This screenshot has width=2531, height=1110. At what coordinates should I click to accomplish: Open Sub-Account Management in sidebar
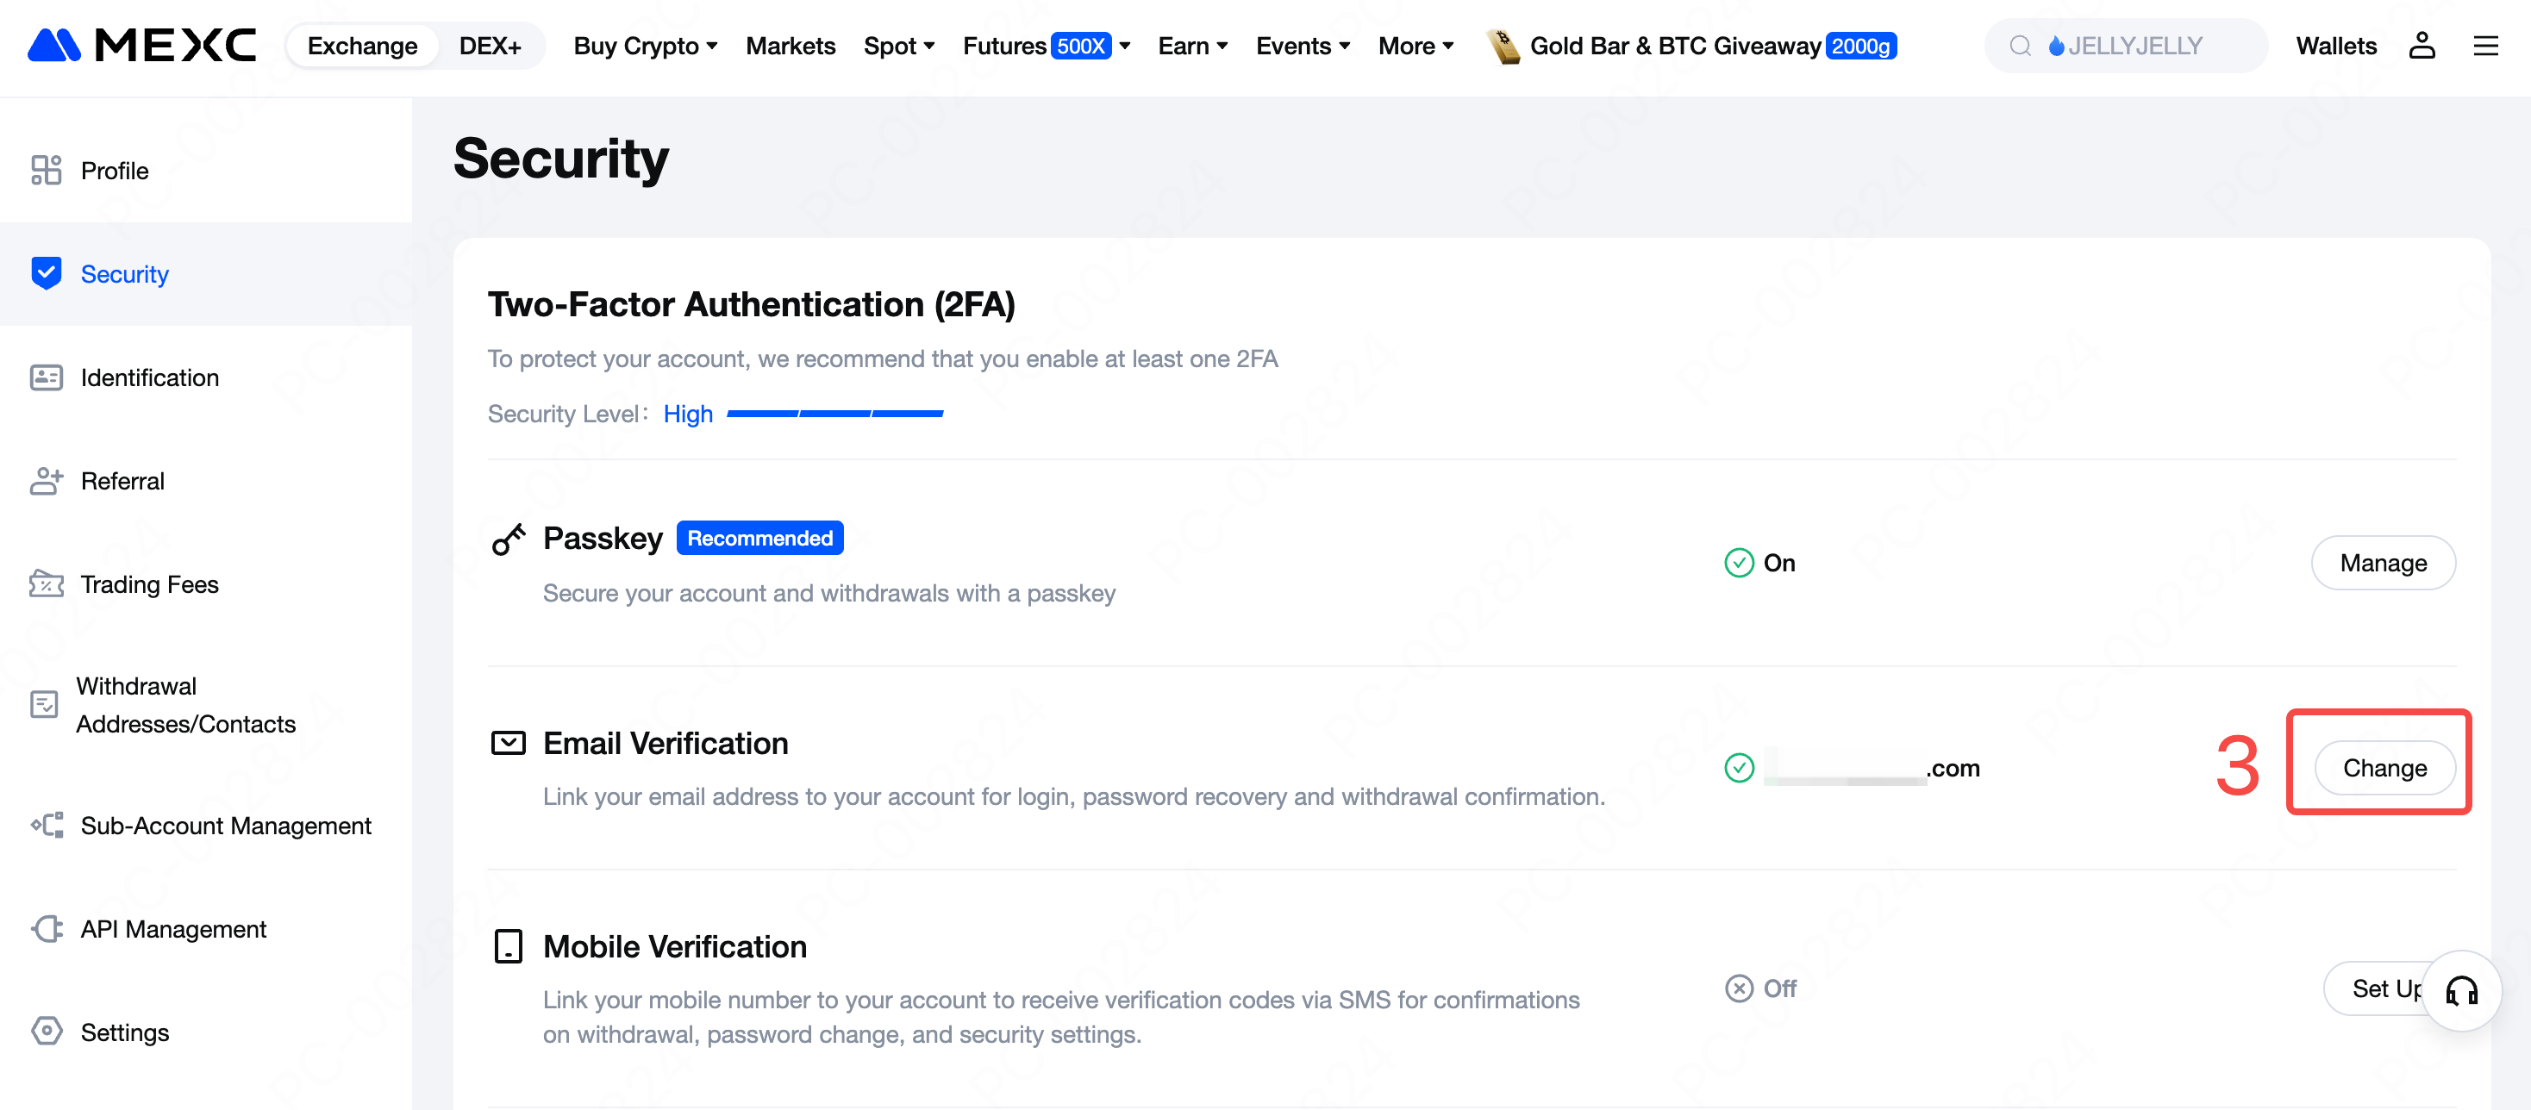[225, 825]
